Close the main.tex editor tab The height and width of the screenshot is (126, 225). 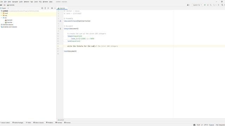(x=66, y=8)
